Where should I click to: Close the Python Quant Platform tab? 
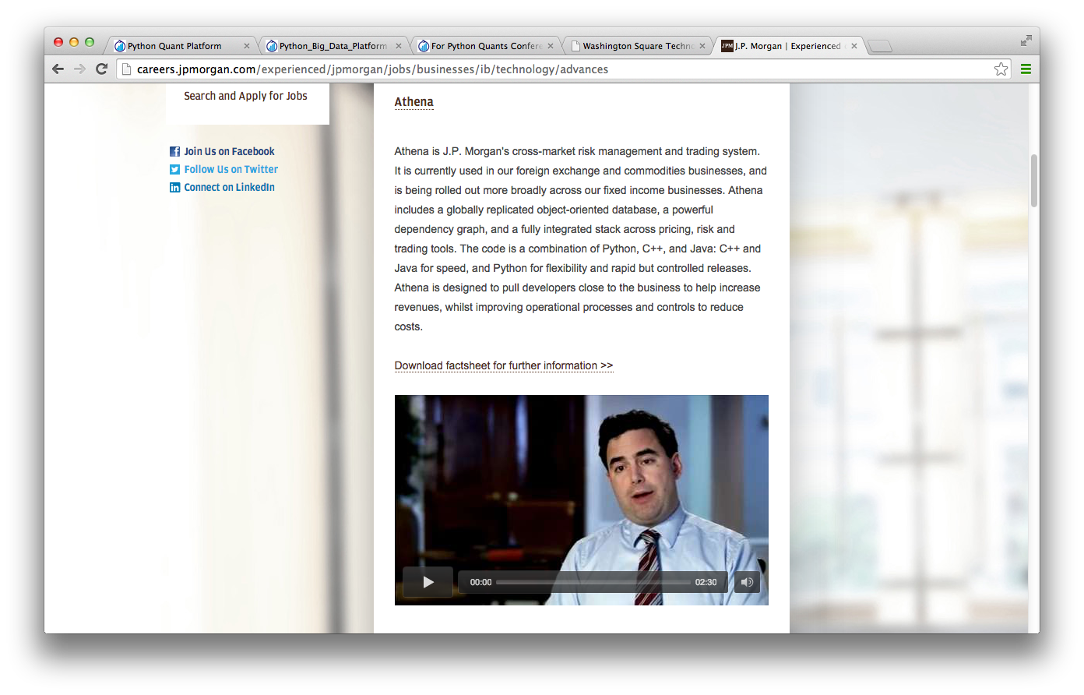point(246,46)
